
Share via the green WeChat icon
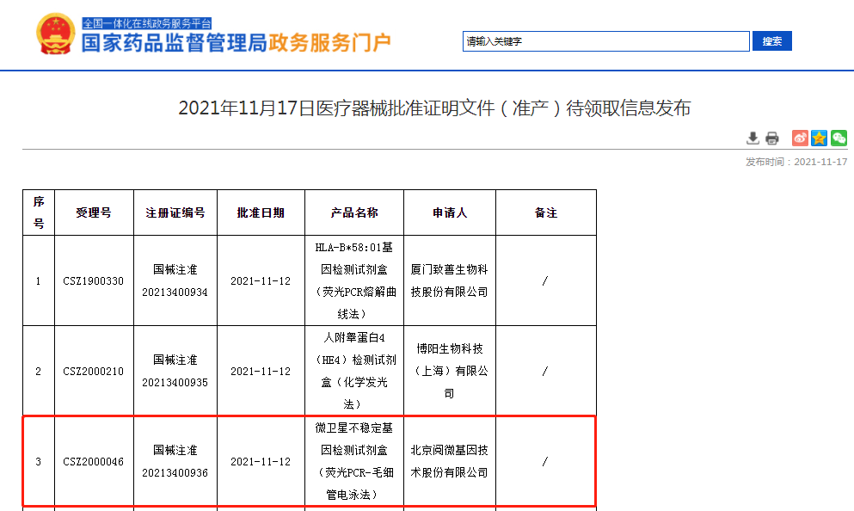(839, 138)
